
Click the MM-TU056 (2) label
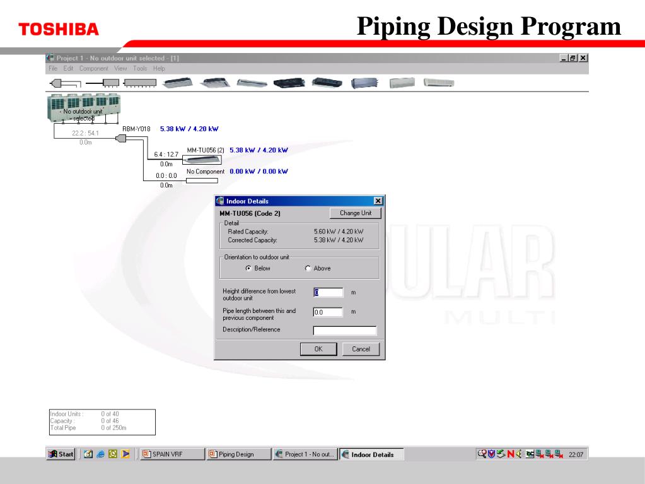pos(206,150)
